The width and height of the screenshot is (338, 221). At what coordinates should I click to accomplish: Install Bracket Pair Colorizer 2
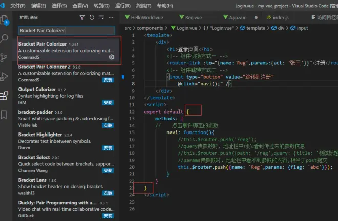(108, 80)
